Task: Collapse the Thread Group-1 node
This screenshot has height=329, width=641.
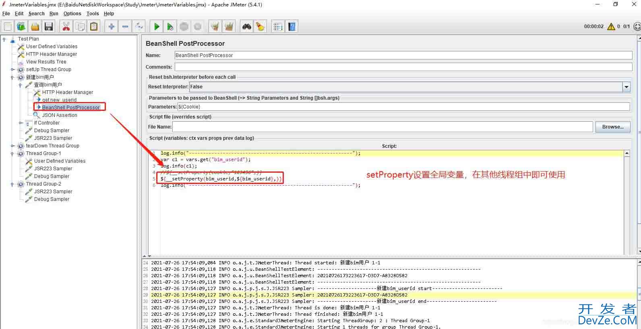Action: [x=12, y=153]
